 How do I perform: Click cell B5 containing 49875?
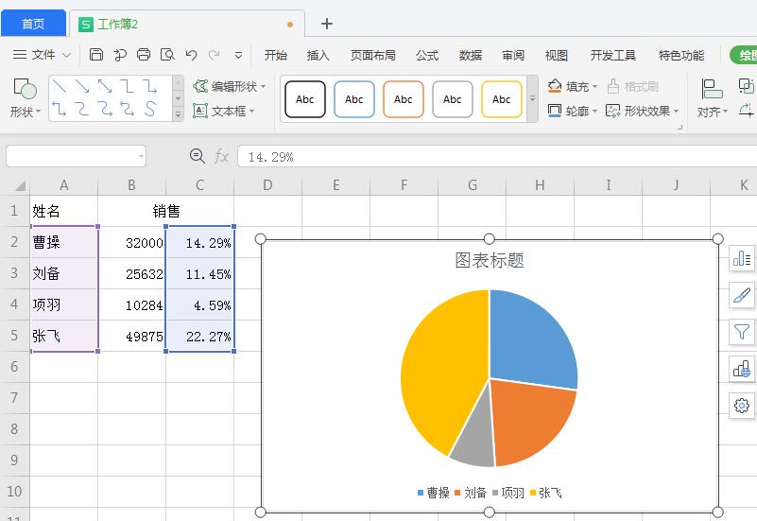click(131, 336)
